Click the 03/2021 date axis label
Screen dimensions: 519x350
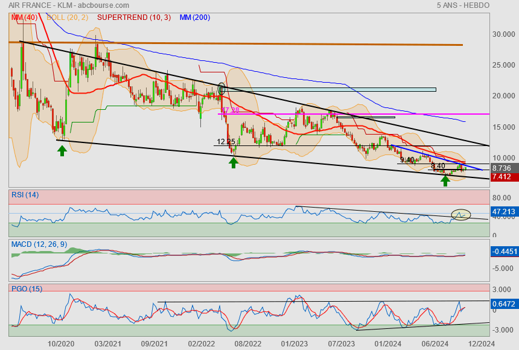click(x=107, y=344)
